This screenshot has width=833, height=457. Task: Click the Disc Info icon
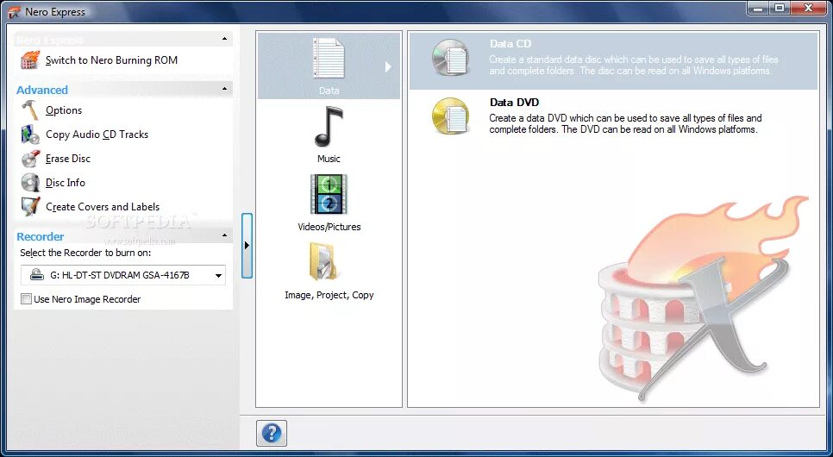[x=30, y=182]
